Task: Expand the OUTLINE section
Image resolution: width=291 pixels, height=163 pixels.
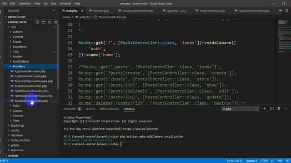Action: (13, 156)
